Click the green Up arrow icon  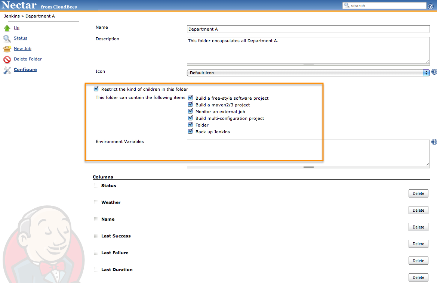click(x=7, y=28)
